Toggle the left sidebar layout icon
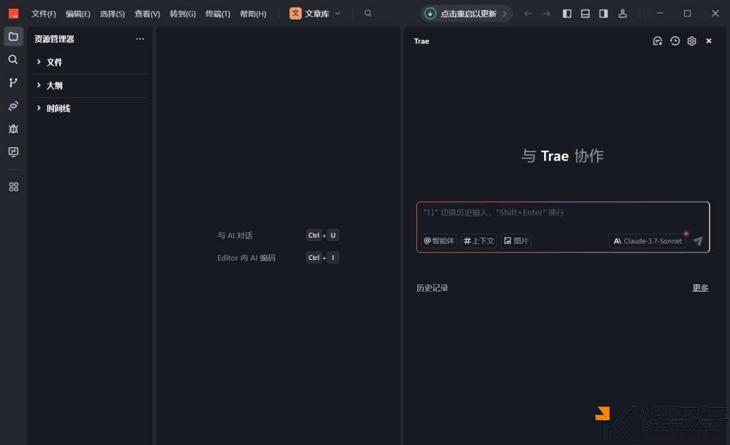Screen dimensions: 730x445 [x=567, y=14]
